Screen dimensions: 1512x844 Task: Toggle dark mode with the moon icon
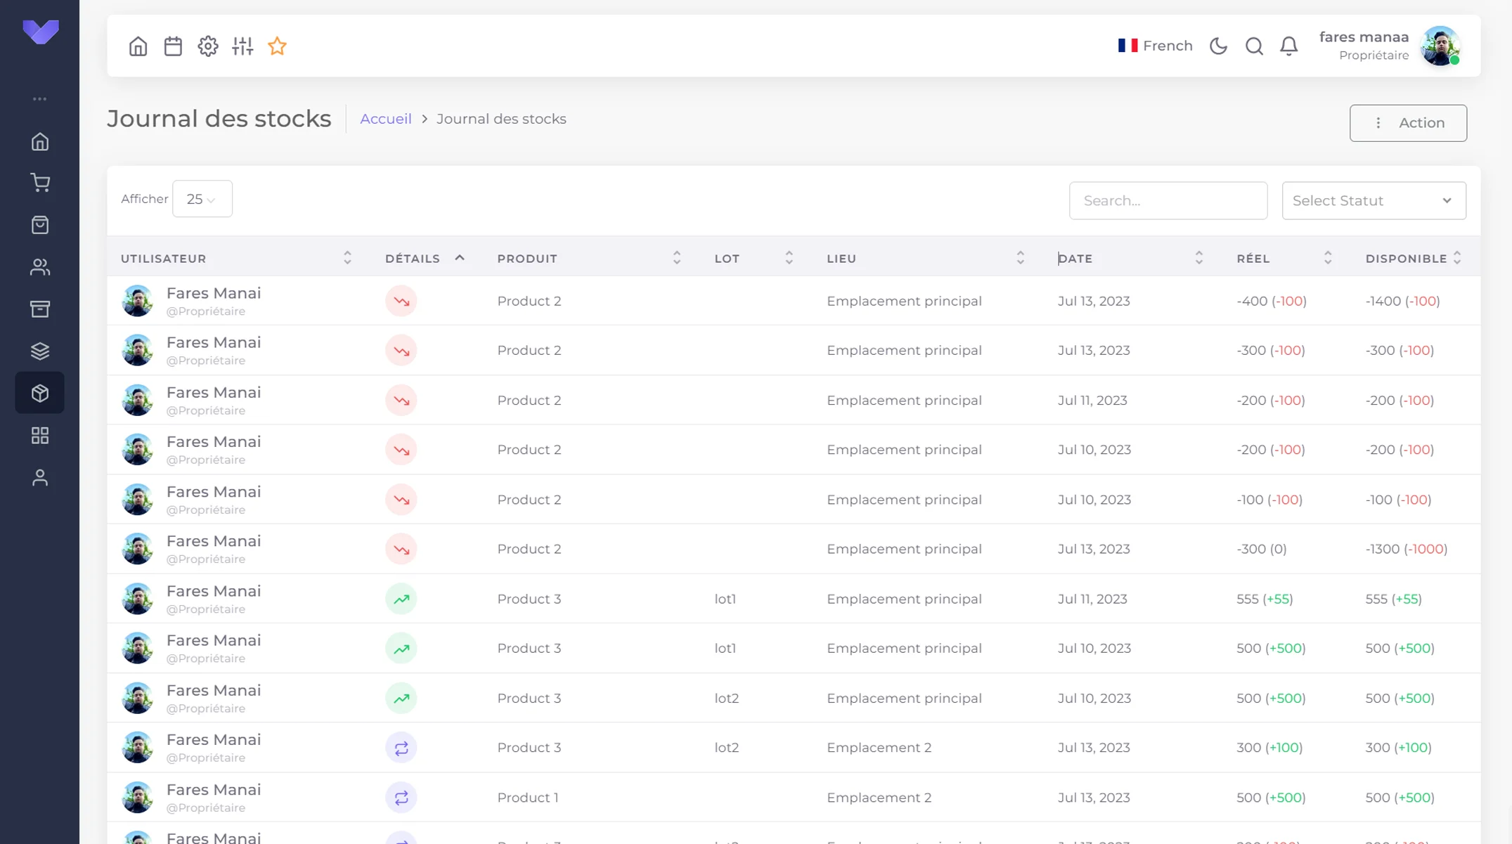[x=1218, y=45]
